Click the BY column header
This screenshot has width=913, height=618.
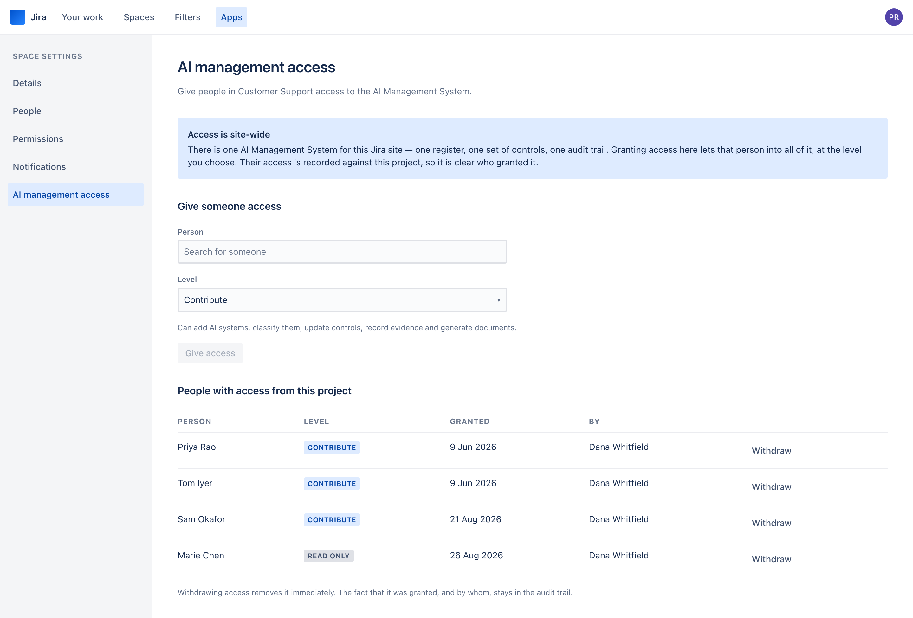point(594,421)
